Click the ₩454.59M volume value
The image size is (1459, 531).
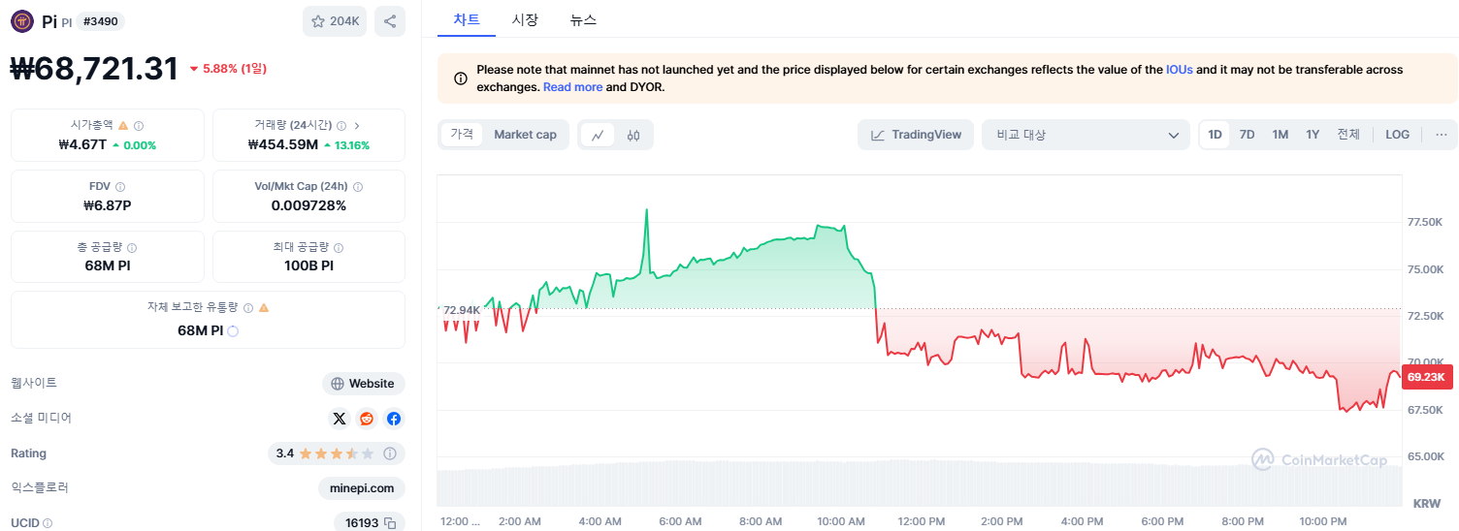(x=283, y=145)
